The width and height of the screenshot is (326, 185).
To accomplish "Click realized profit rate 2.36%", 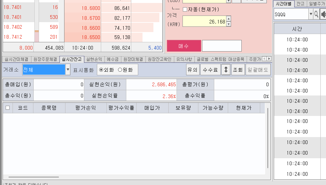I will click(169, 96).
